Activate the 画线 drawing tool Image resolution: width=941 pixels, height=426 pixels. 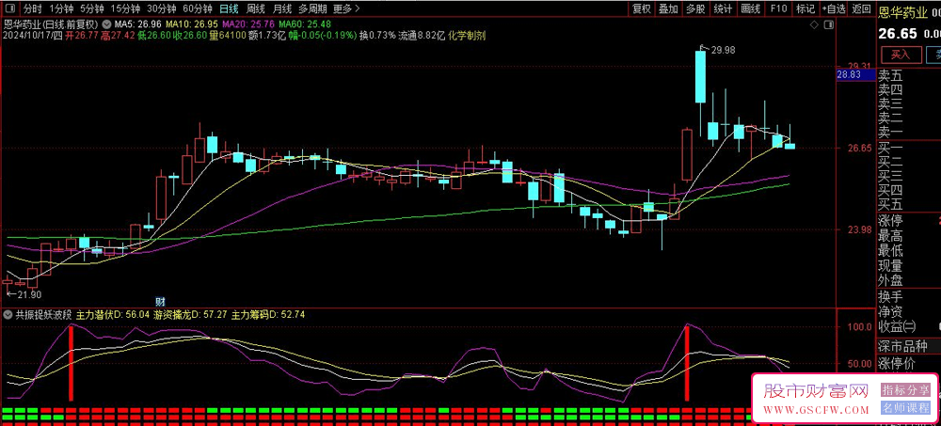(x=751, y=8)
